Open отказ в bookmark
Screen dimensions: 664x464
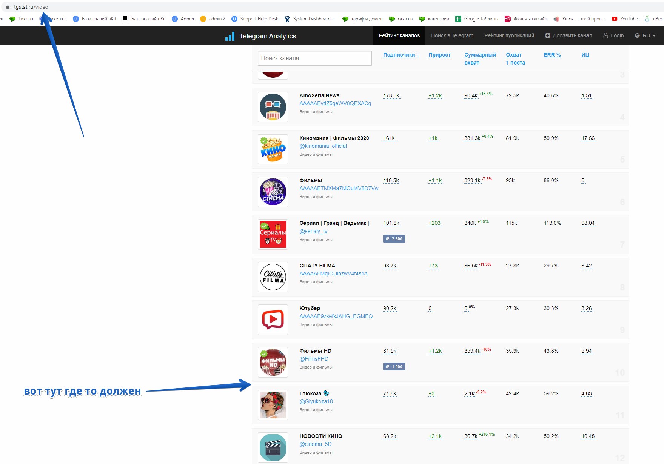[401, 19]
